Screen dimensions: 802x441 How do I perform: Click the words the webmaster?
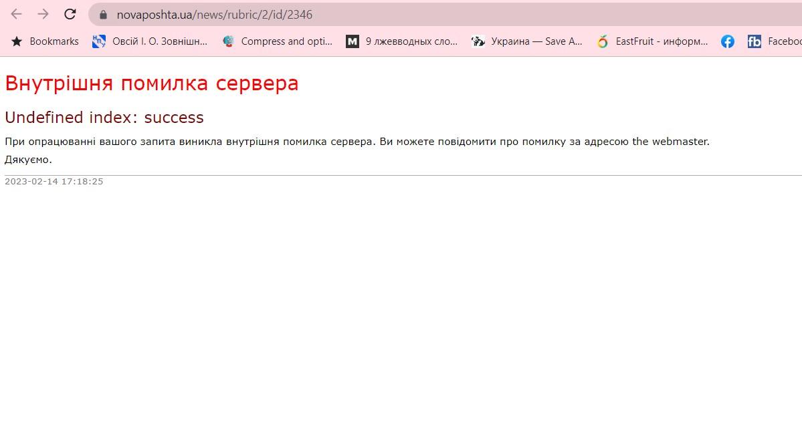coord(670,142)
